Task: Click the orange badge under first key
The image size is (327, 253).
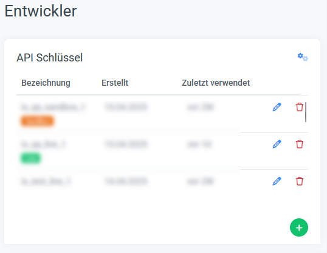Action: click(37, 121)
